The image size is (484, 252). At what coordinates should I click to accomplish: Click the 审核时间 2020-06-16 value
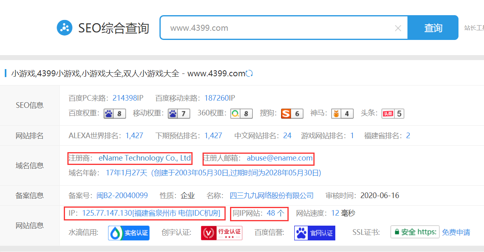pyautogui.click(x=380, y=195)
